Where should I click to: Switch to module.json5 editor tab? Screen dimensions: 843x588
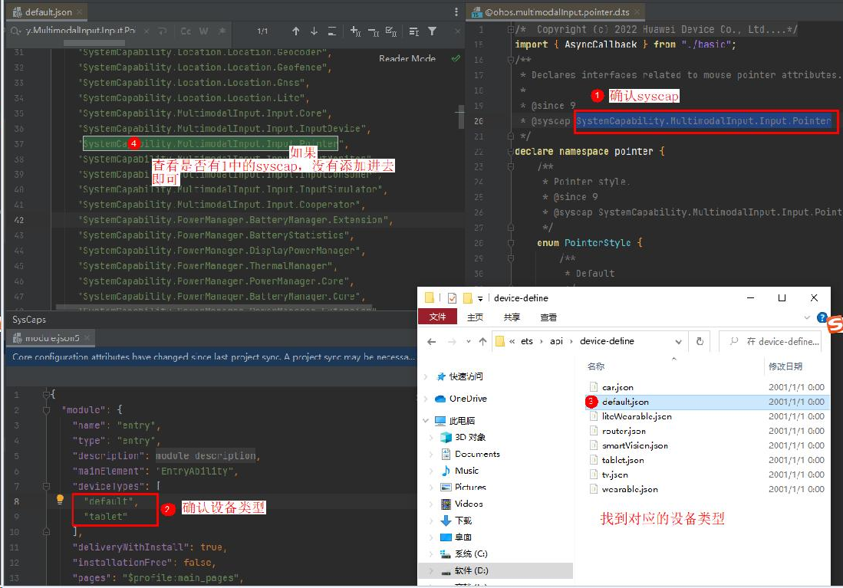(x=51, y=338)
